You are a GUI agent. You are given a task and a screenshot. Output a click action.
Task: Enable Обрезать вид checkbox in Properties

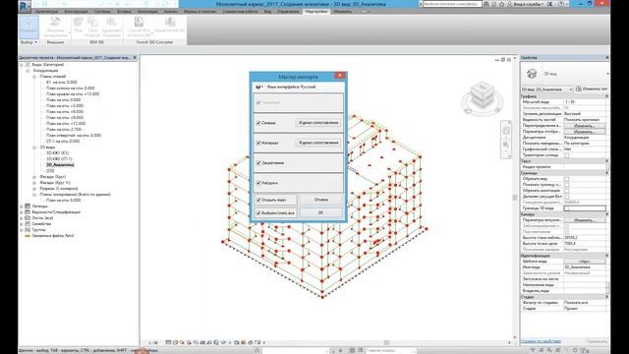[x=567, y=179]
